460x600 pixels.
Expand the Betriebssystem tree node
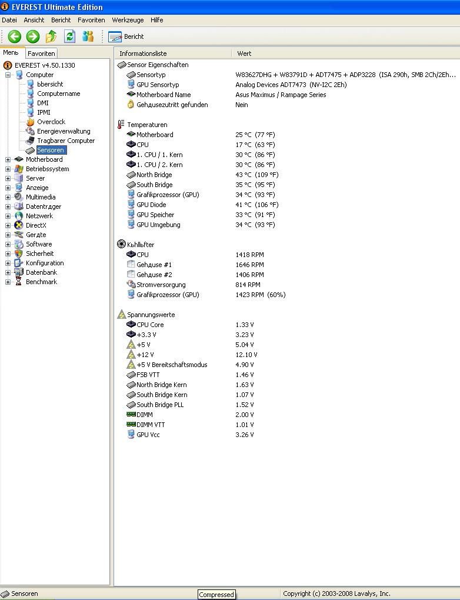click(x=8, y=169)
